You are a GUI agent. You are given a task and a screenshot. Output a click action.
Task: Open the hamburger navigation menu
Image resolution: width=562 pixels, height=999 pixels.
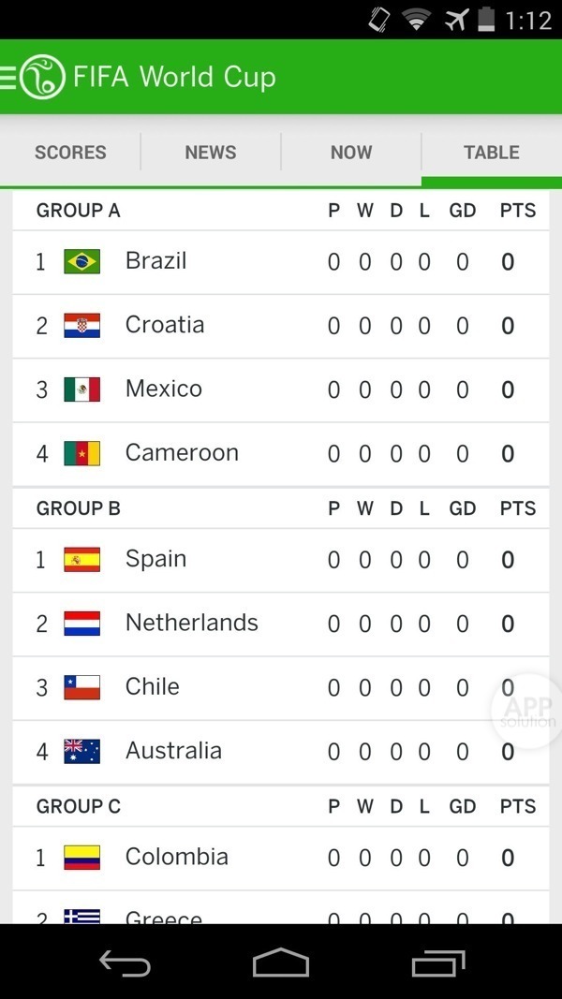pos(9,77)
